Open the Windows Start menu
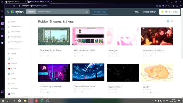 (x=3, y=101)
